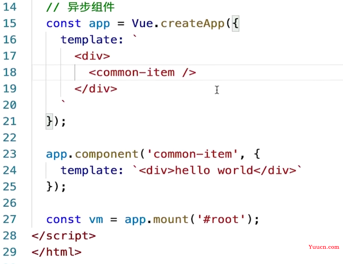Click line number 18 in the gutter

pyautogui.click(x=10, y=72)
